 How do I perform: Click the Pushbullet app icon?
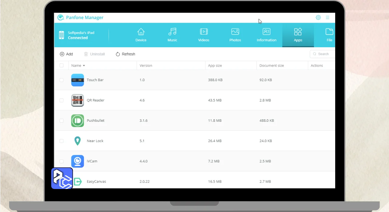pyautogui.click(x=77, y=121)
